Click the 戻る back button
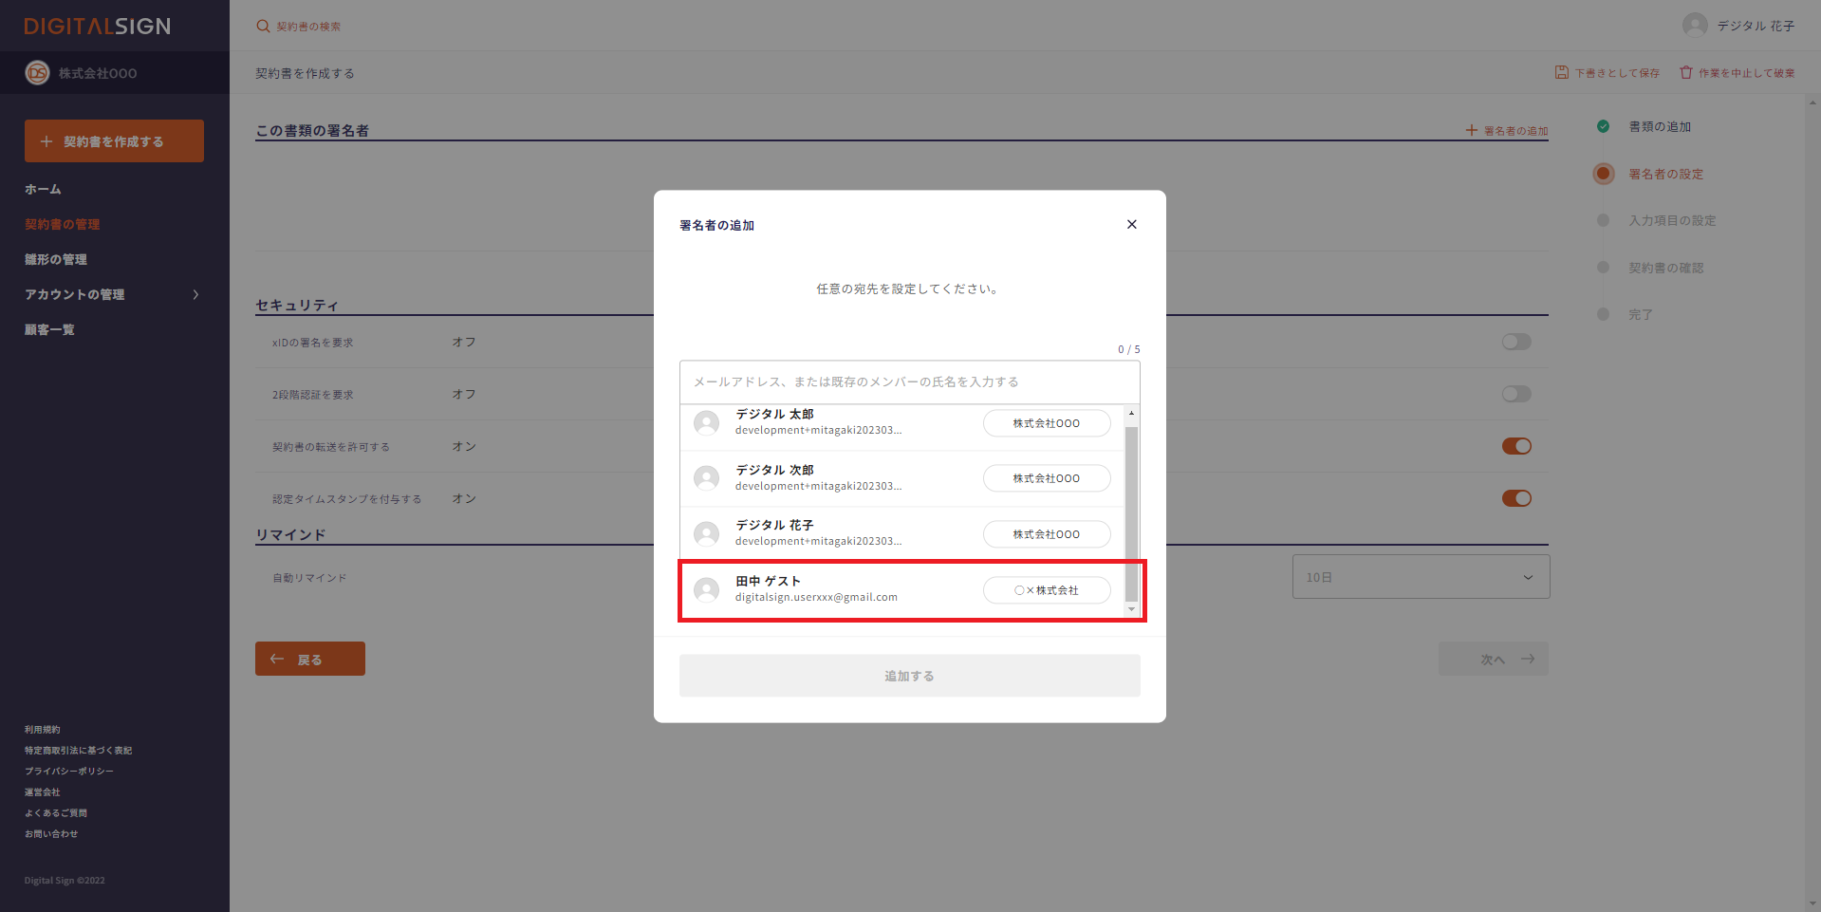 [x=309, y=659]
